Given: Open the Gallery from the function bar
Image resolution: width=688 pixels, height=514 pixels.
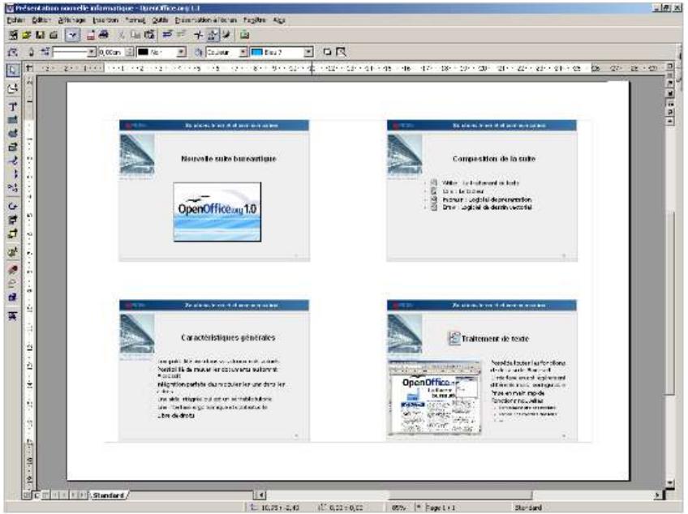Looking at the screenshot, I should click(x=244, y=35).
